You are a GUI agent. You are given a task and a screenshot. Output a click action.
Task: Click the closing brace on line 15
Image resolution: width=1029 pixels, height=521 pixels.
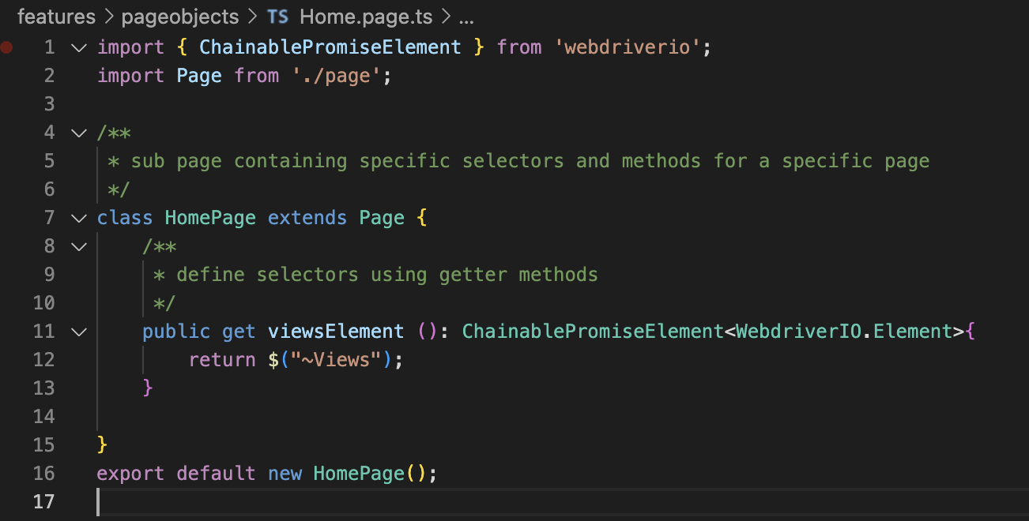tap(102, 445)
